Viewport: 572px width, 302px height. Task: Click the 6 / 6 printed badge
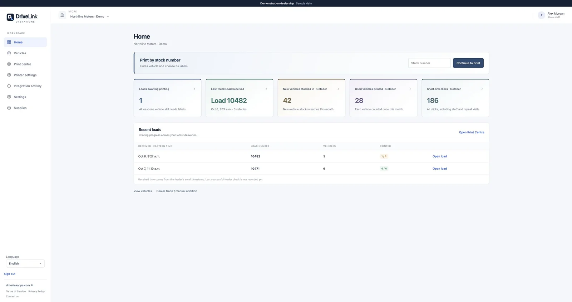(384, 169)
